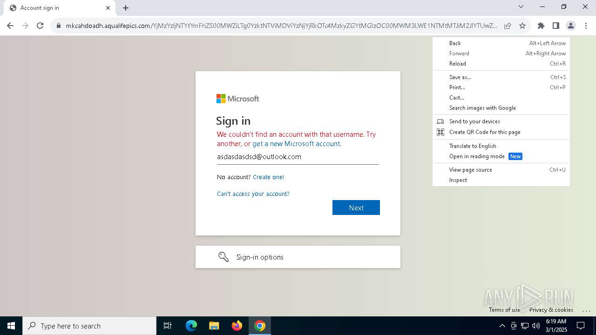Open a new tab with plus icon
This screenshot has height=335, width=596.
126,8
